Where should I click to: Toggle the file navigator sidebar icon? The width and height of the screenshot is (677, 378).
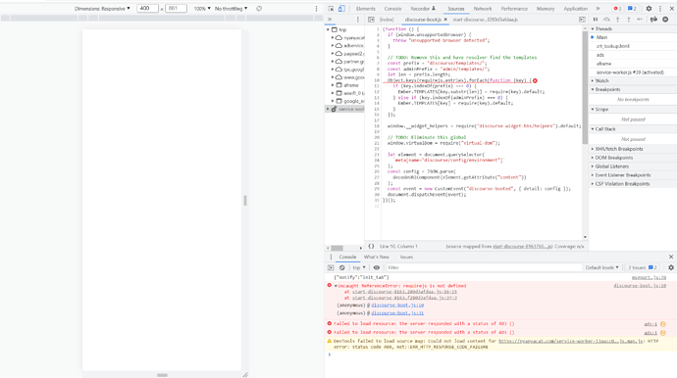coord(371,20)
